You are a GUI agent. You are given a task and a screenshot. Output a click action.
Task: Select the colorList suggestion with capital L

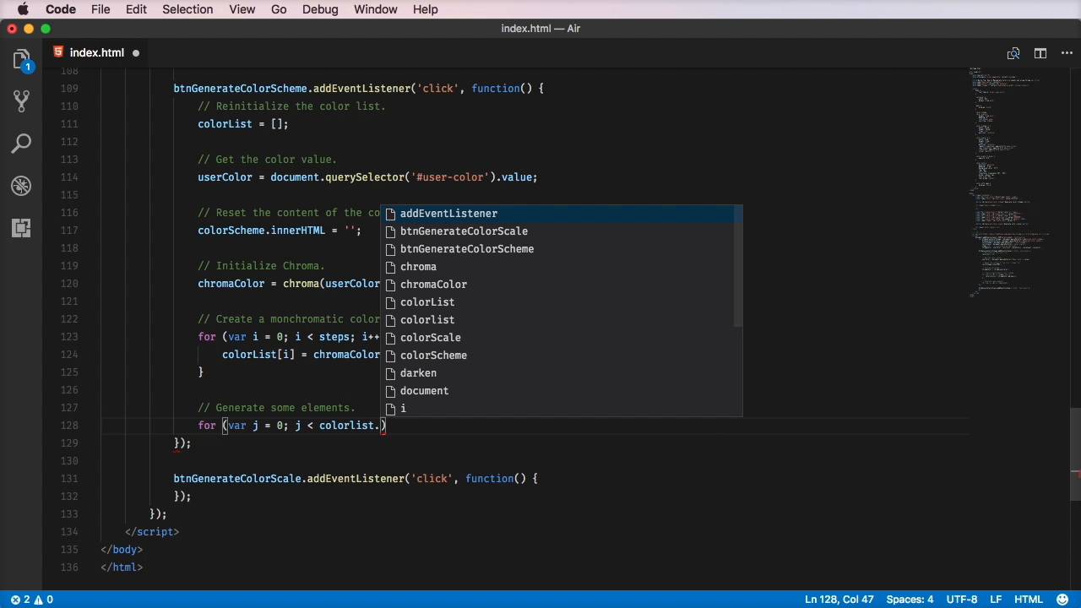coord(561,302)
